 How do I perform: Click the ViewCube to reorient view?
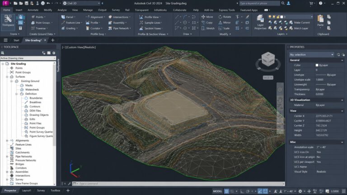click(268, 59)
